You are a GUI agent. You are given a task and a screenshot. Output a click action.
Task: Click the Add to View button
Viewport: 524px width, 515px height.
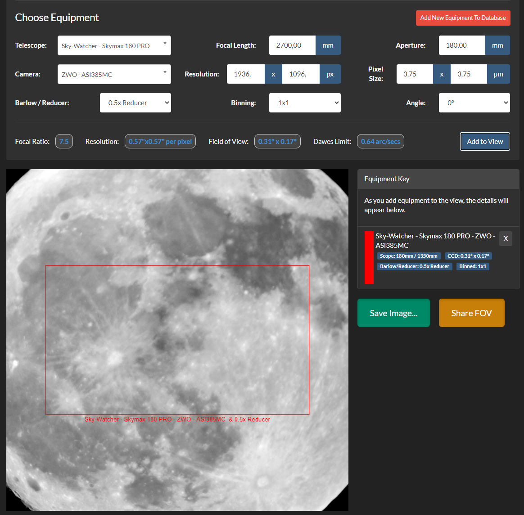[x=485, y=142]
